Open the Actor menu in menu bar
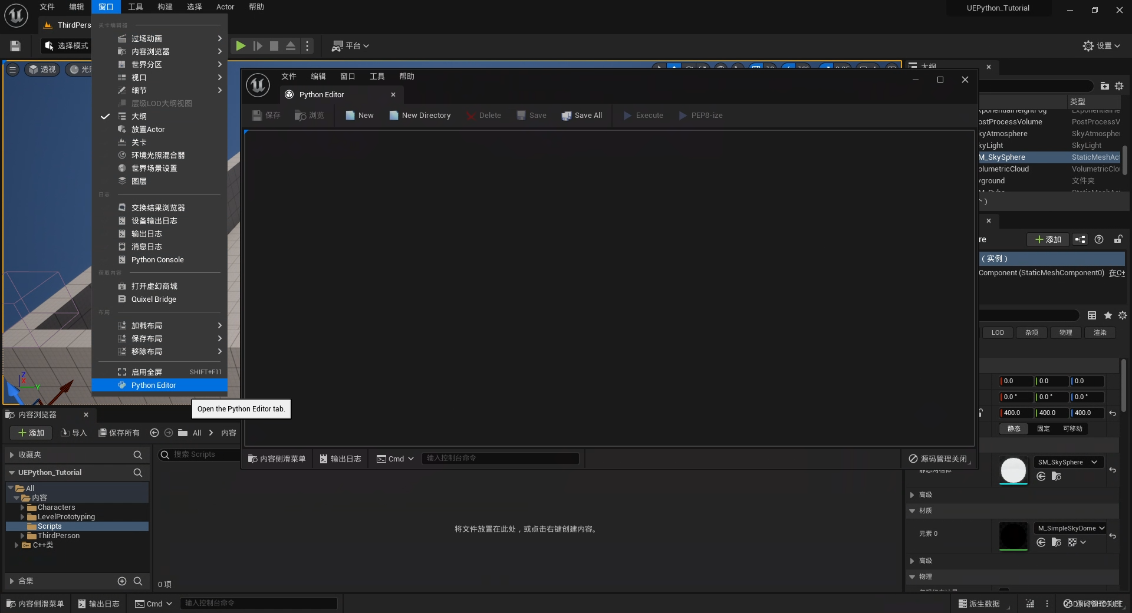This screenshot has width=1132, height=613. [225, 7]
